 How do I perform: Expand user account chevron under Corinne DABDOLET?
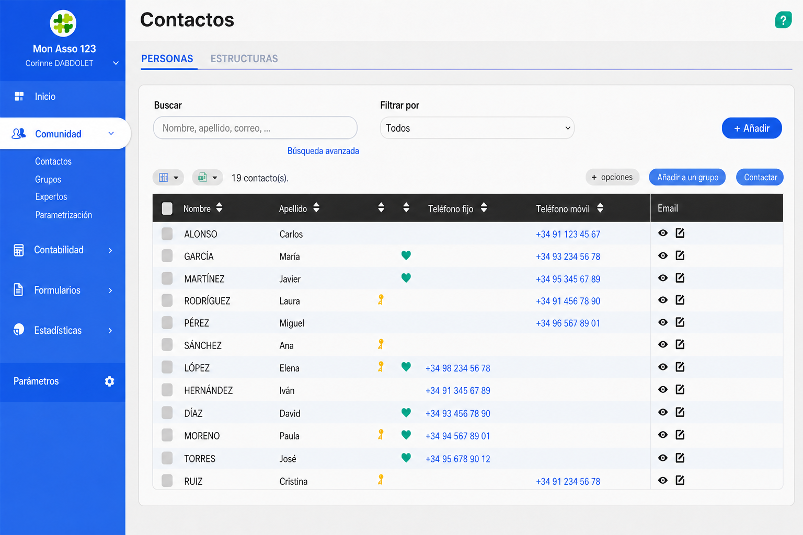pyautogui.click(x=116, y=63)
